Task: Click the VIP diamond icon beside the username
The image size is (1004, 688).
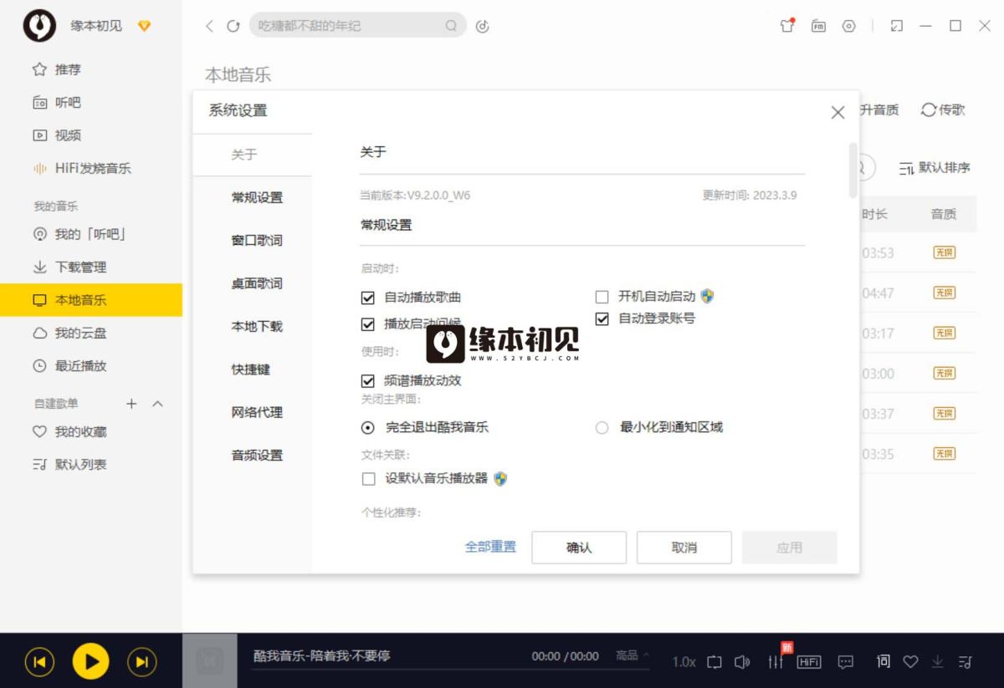Action: [144, 26]
